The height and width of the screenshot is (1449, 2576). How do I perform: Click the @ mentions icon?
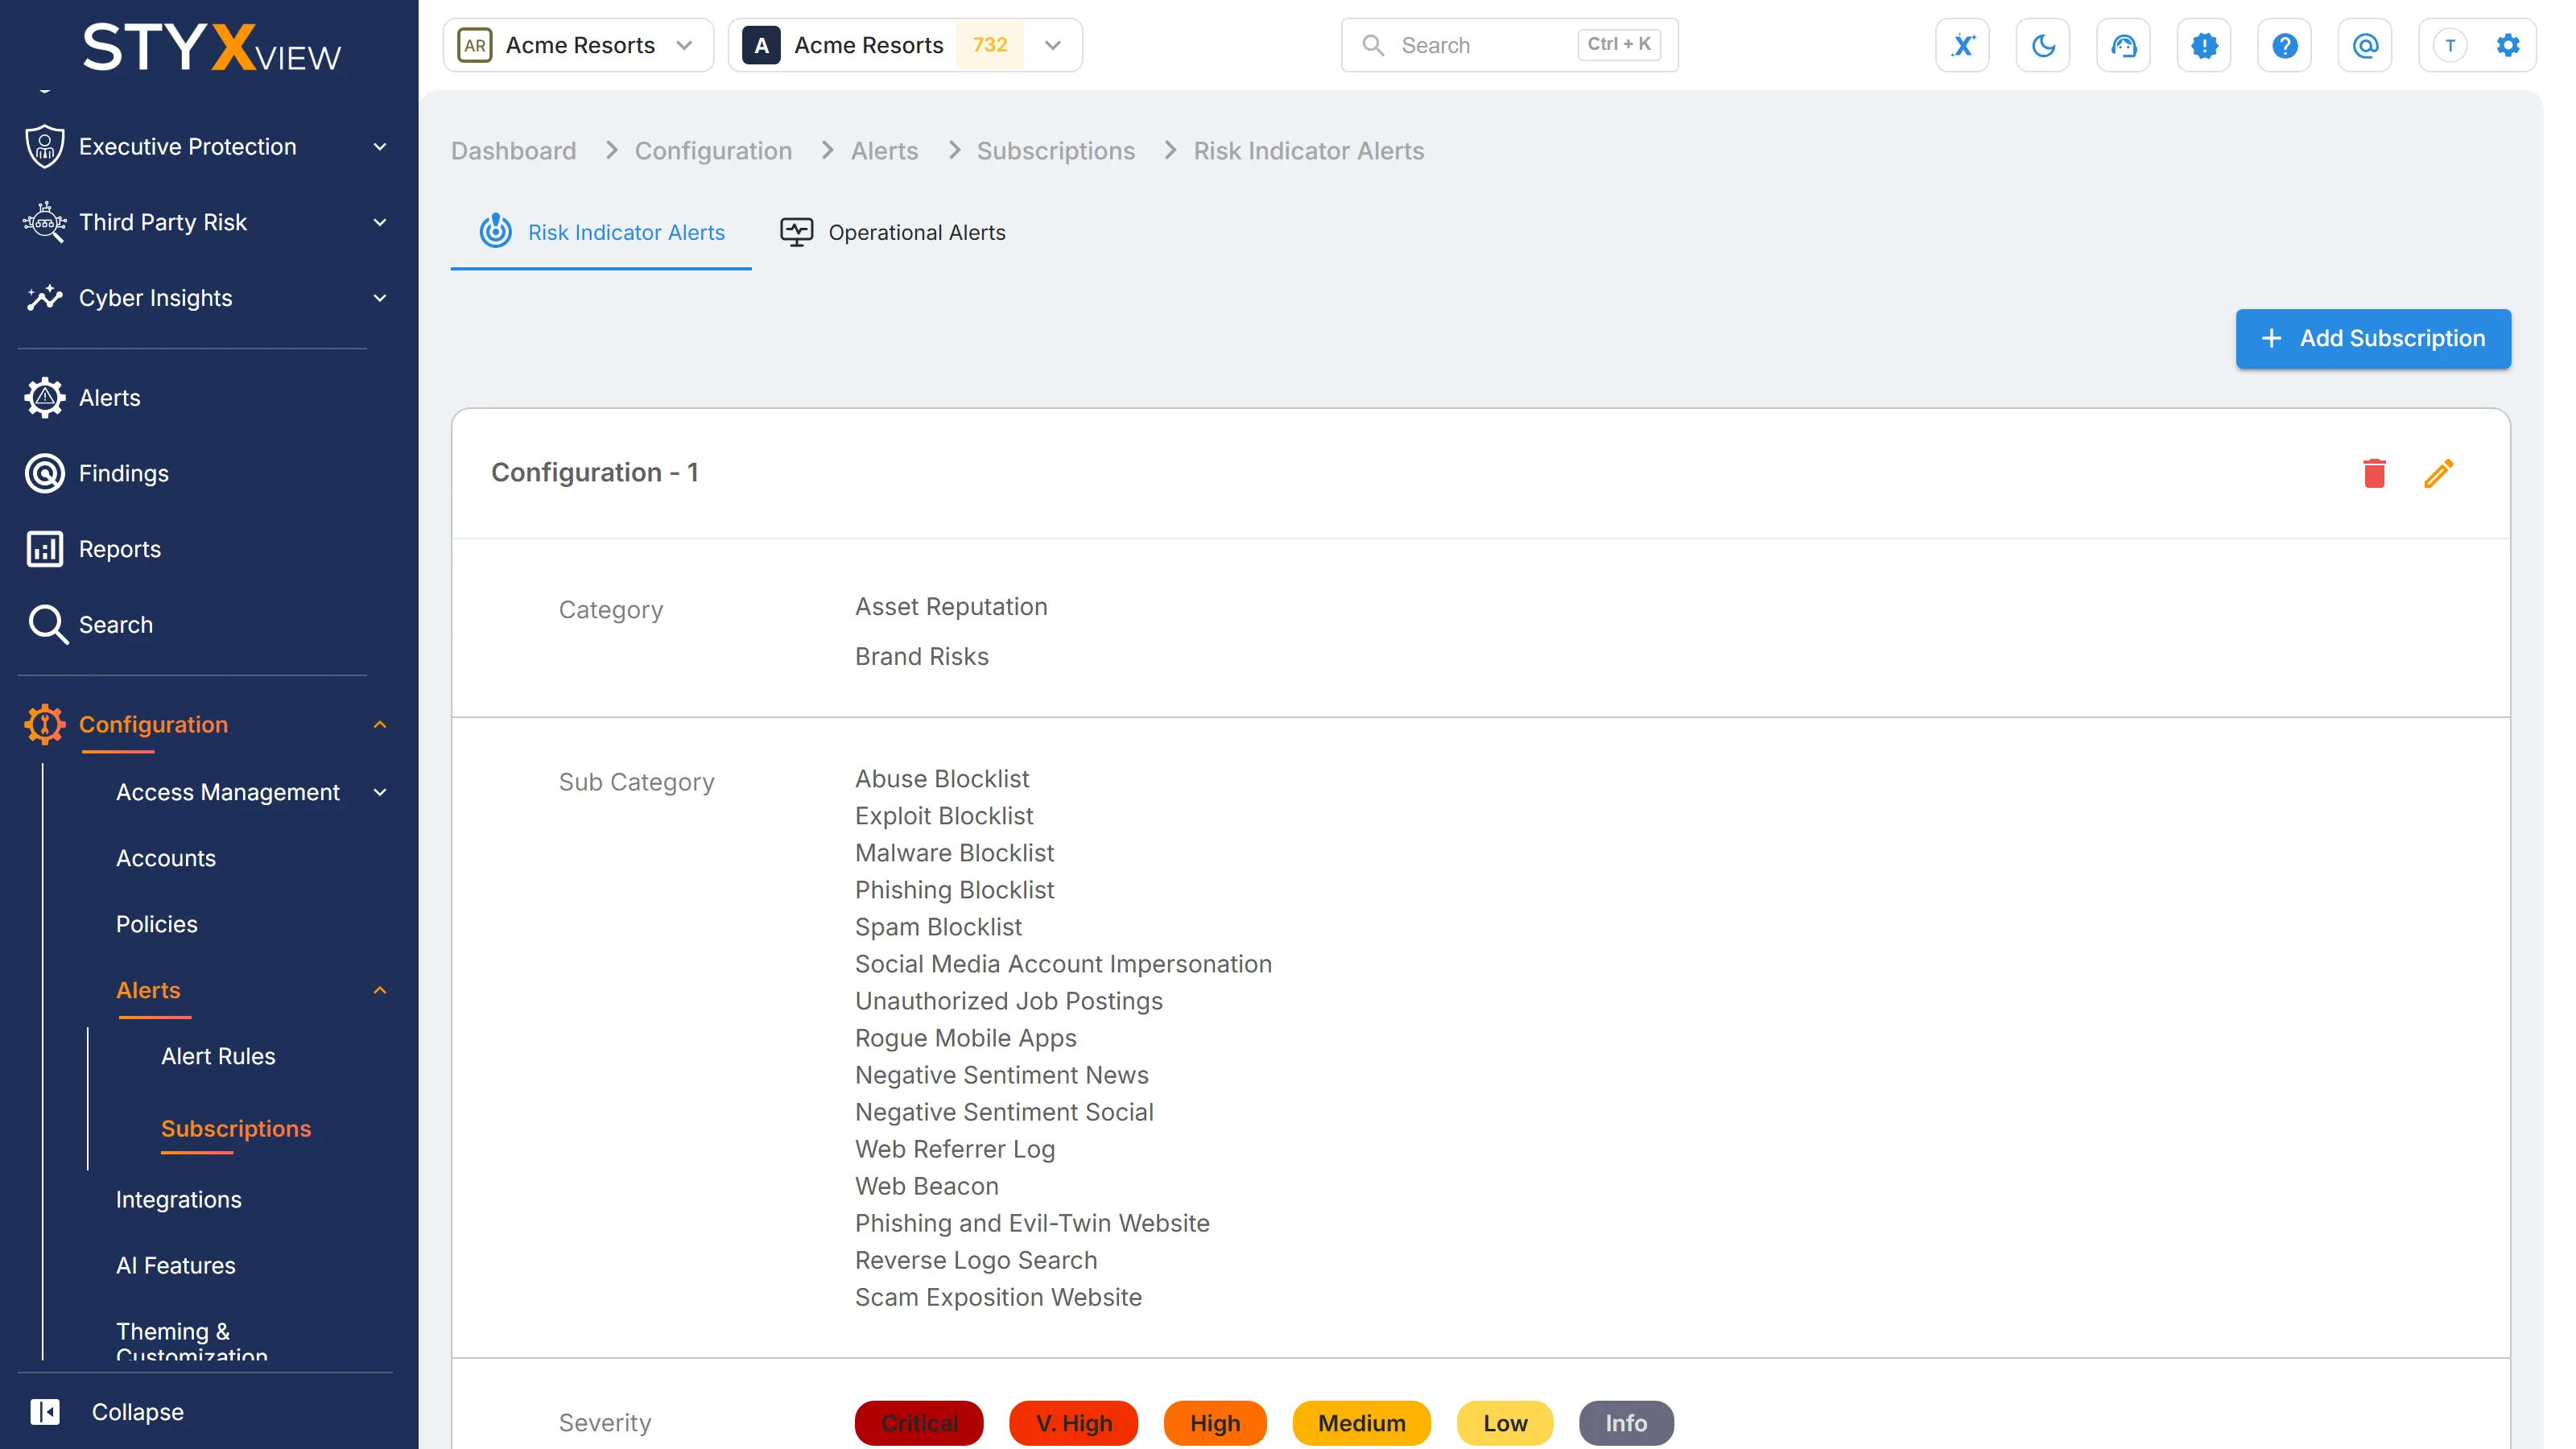(x=2365, y=45)
